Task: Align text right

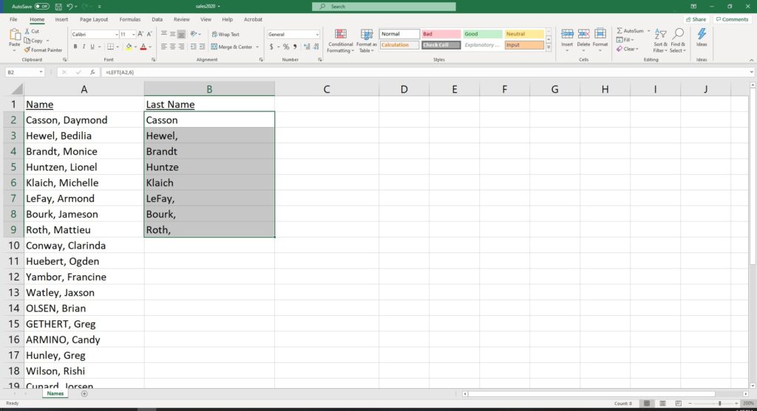Action: coord(181,46)
